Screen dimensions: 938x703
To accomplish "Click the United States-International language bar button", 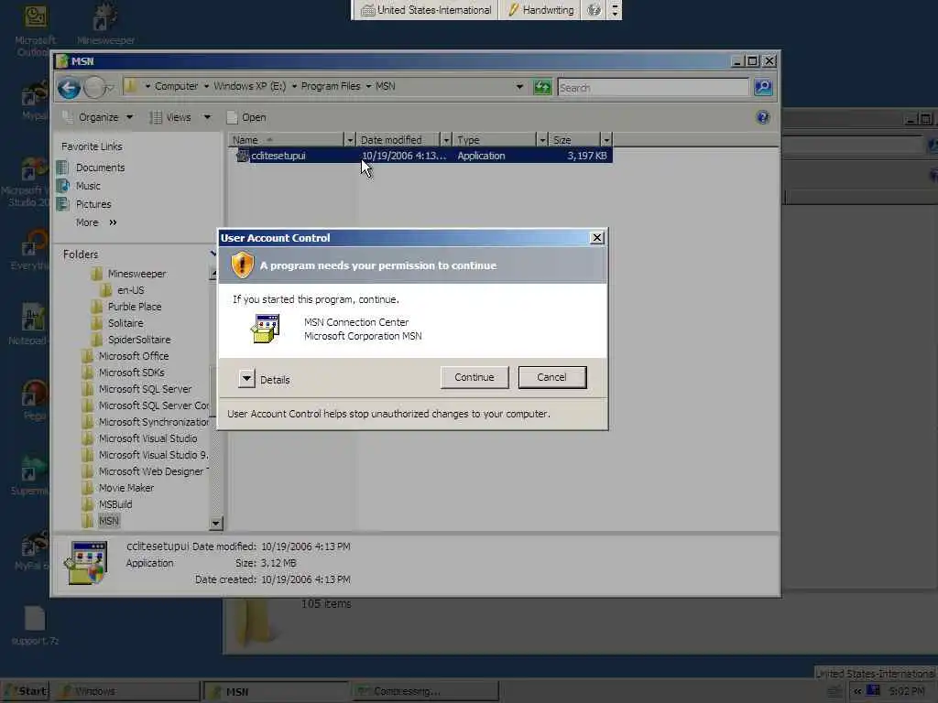I will tap(427, 9).
